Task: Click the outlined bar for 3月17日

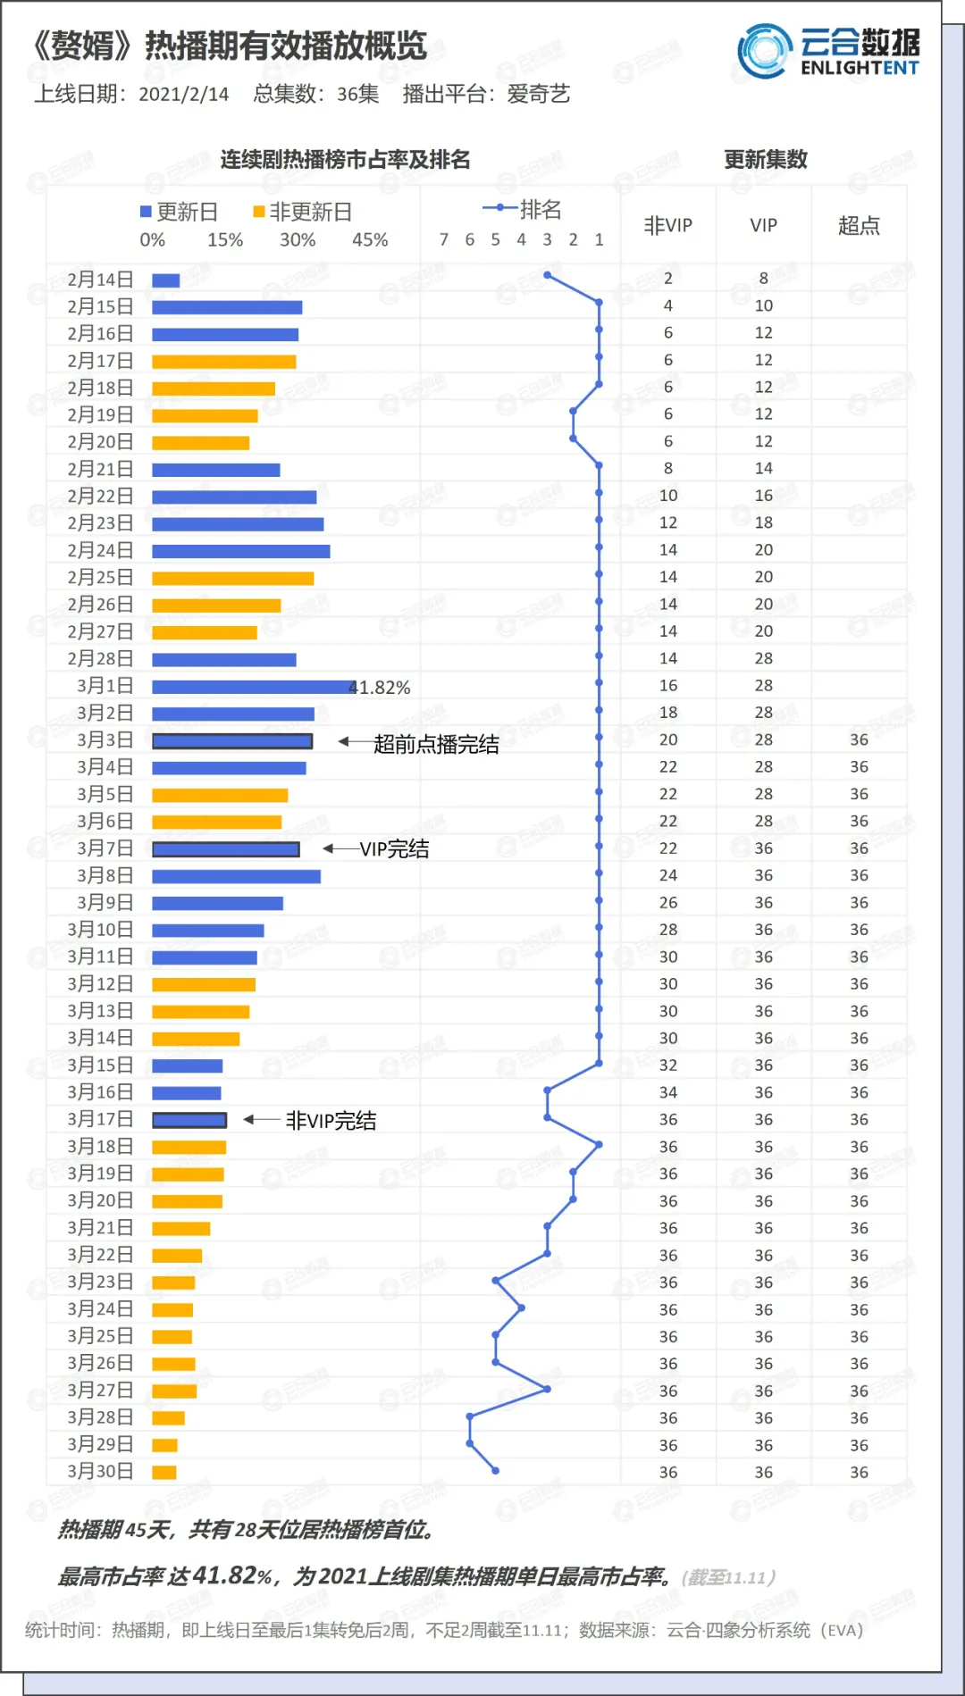Action: point(189,1120)
